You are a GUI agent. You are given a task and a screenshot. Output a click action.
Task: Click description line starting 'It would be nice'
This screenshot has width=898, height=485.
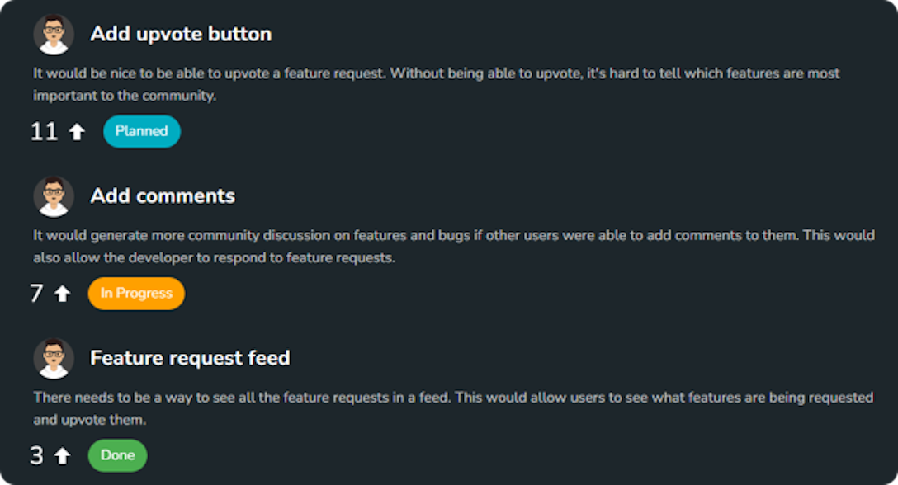[436, 73]
